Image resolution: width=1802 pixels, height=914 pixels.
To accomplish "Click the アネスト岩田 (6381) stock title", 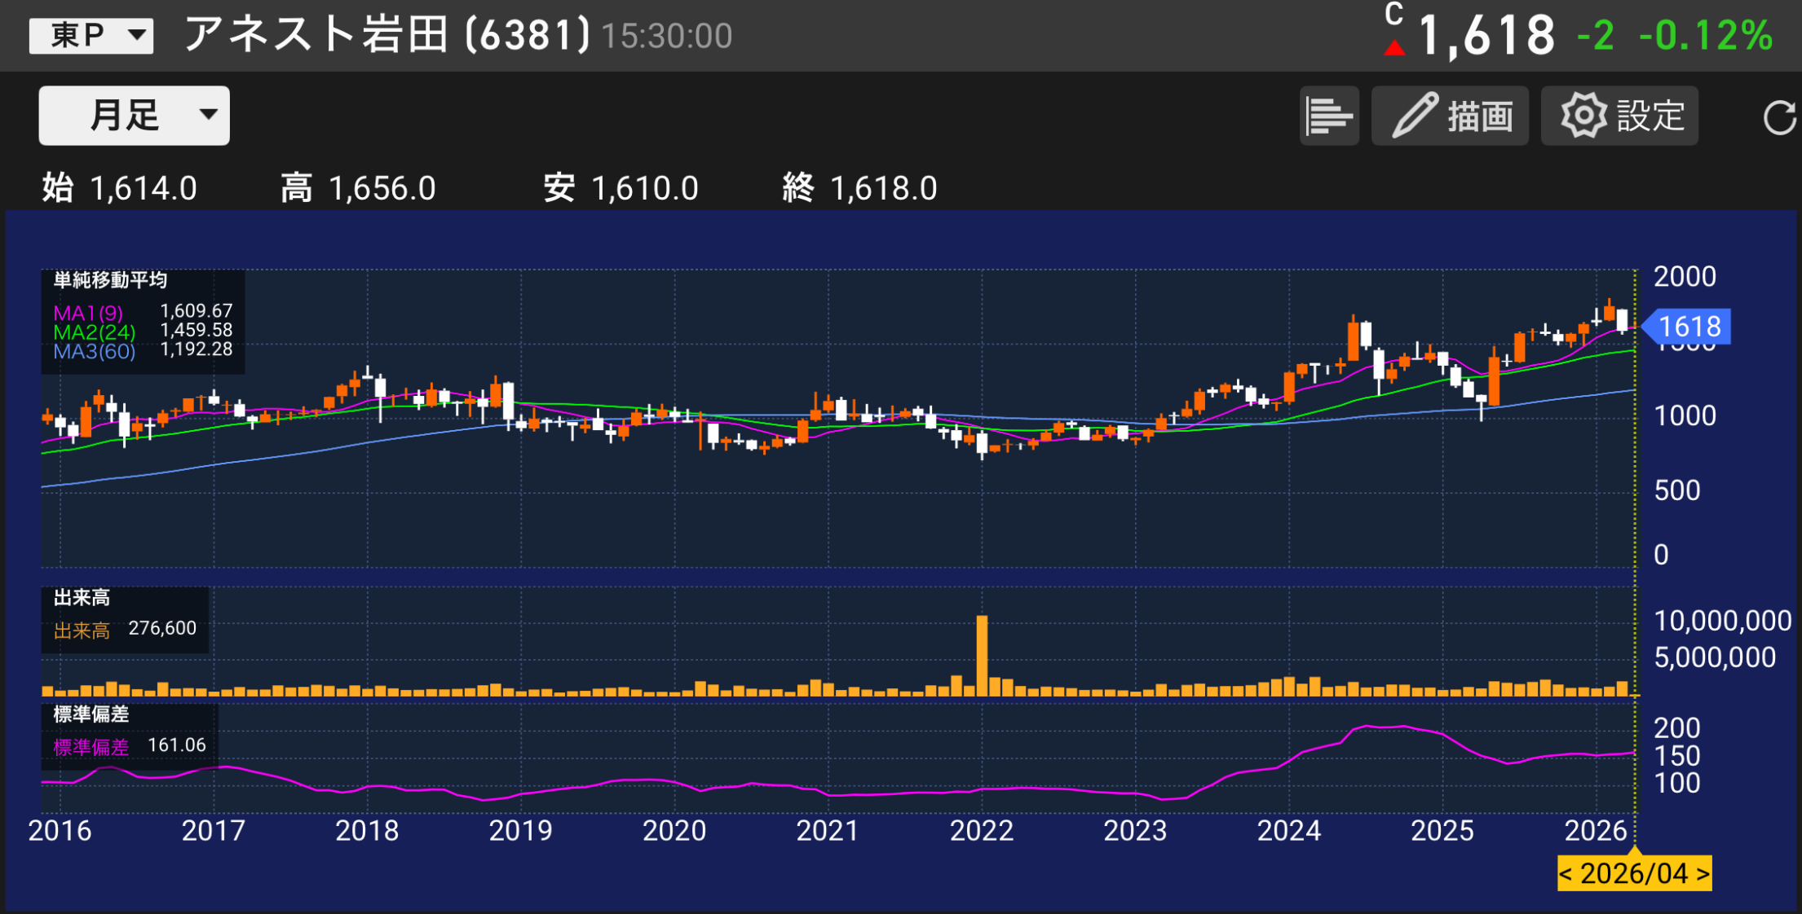I will [386, 35].
